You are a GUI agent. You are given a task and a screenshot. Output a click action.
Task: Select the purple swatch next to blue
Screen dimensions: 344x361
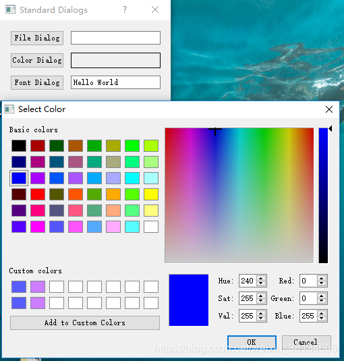pyautogui.click(x=38, y=178)
